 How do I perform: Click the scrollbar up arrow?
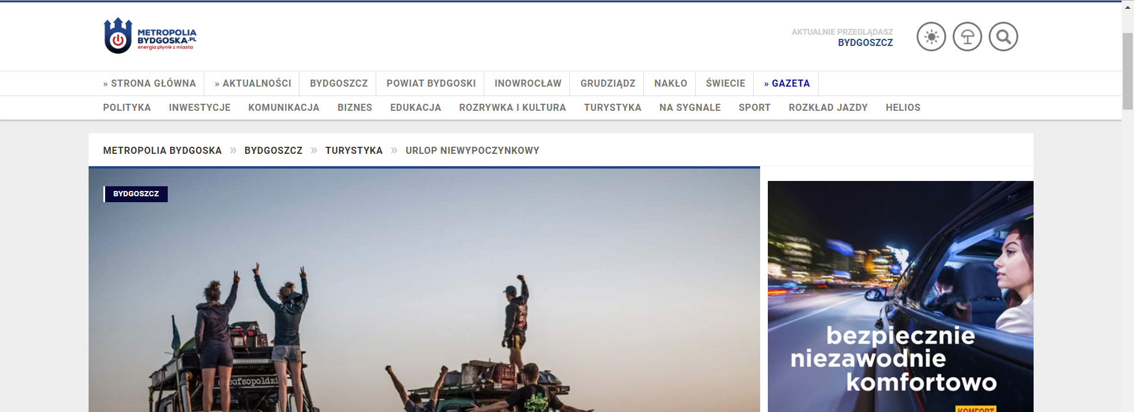coord(1128,7)
